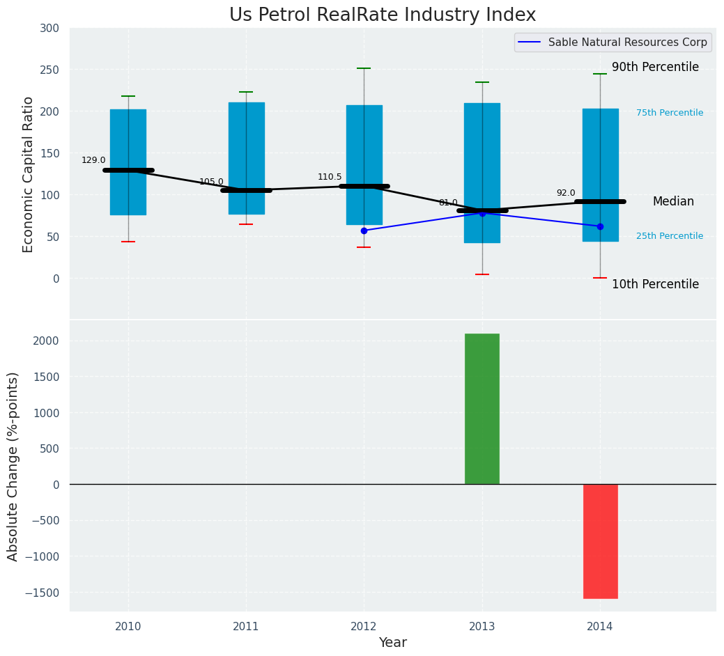
Task: Select the 10th Percentile annotation
Action: (655, 284)
